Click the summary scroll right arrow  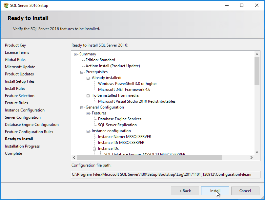[x=252, y=158]
